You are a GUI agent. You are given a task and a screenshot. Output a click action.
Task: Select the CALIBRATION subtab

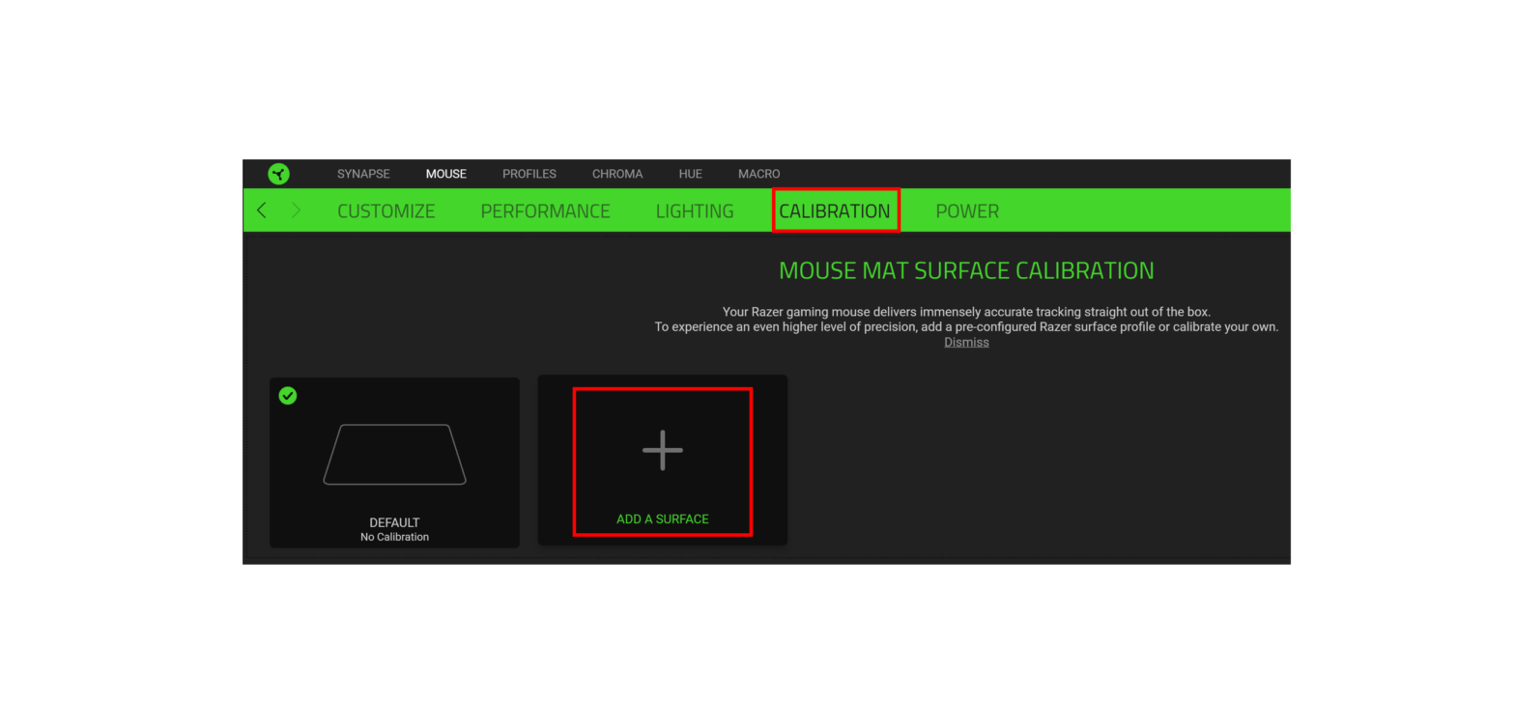(835, 210)
